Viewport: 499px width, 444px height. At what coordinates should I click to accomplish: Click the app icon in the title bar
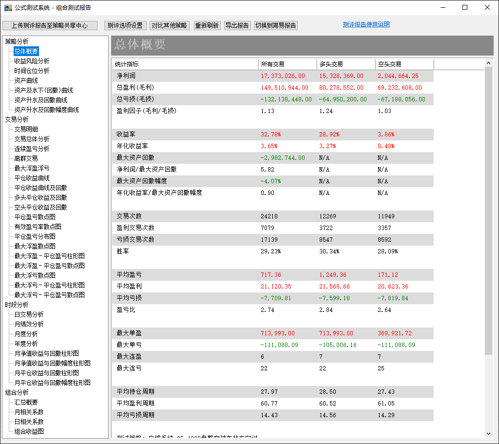pyautogui.click(x=8, y=7)
